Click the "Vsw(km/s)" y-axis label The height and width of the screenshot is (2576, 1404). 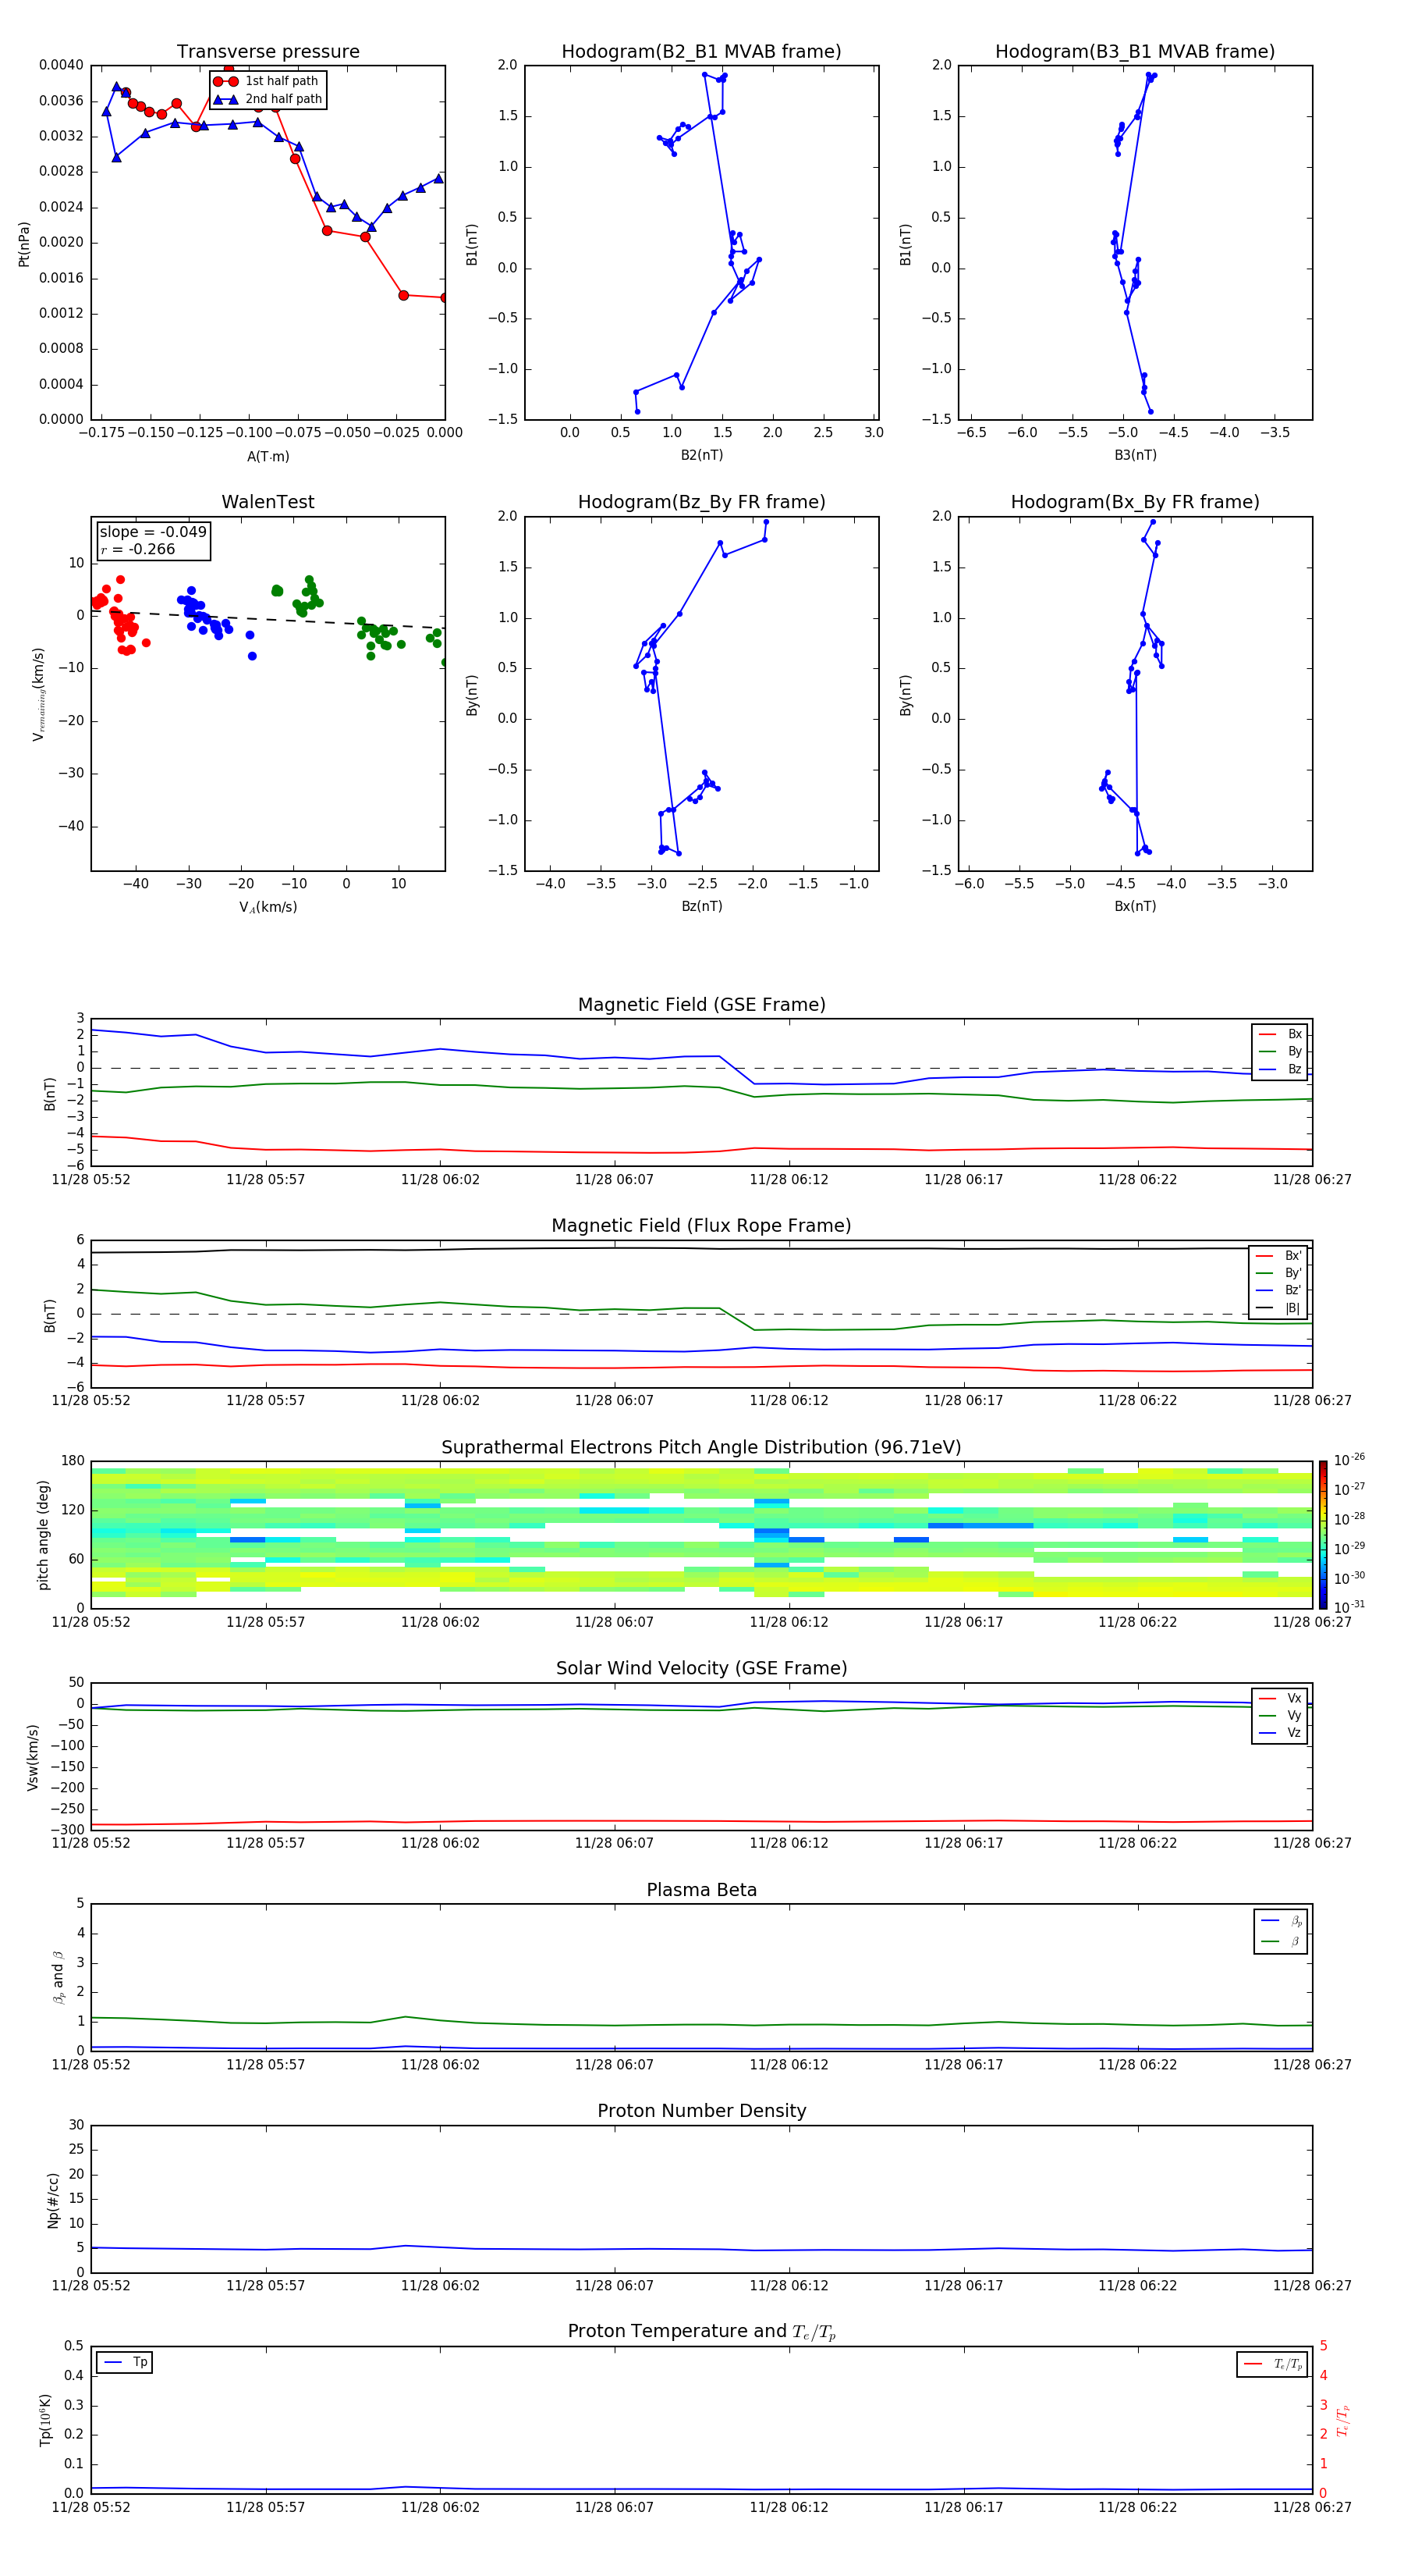click(32, 1756)
